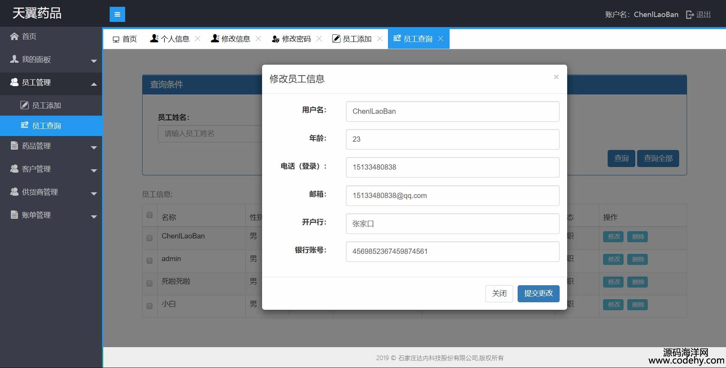This screenshot has width=726, height=368.
Task: Submit changes with 提交更改 button
Action: (538, 294)
